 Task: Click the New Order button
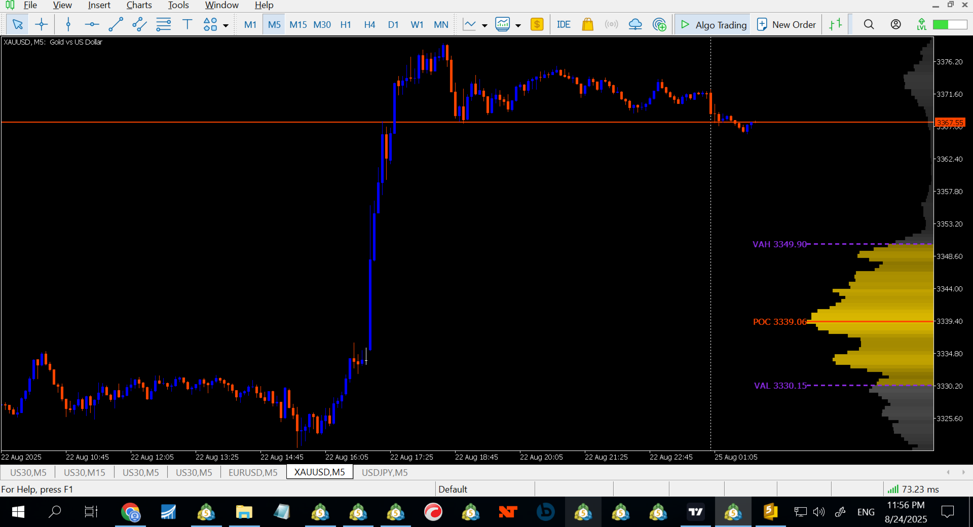tap(787, 24)
